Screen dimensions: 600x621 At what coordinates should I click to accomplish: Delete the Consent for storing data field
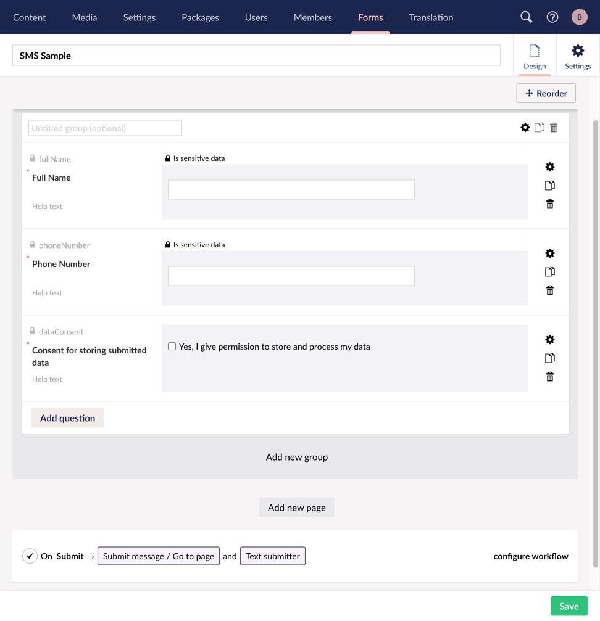pos(549,377)
